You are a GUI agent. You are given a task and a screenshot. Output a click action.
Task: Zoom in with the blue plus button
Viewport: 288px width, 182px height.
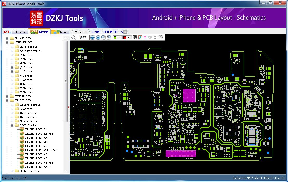pos(93,38)
